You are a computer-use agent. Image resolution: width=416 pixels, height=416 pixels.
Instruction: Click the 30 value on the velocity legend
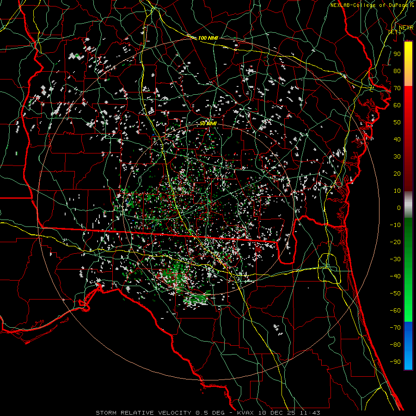click(397, 157)
